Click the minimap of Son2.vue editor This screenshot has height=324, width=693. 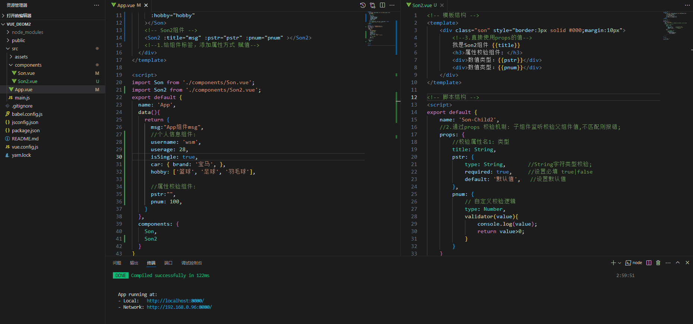coord(675,25)
